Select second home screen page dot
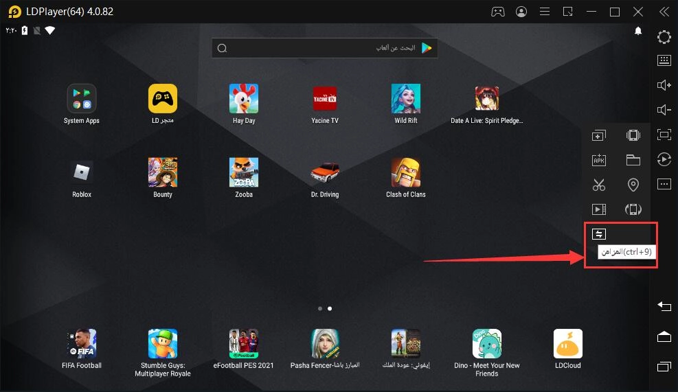The width and height of the screenshot is (678, 392). [330, 308]
